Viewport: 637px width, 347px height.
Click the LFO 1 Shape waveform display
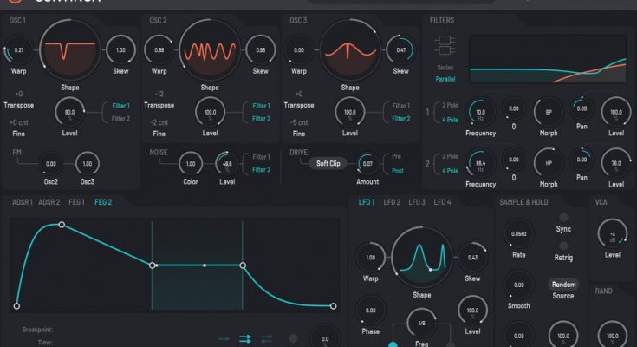click(423, 255)
